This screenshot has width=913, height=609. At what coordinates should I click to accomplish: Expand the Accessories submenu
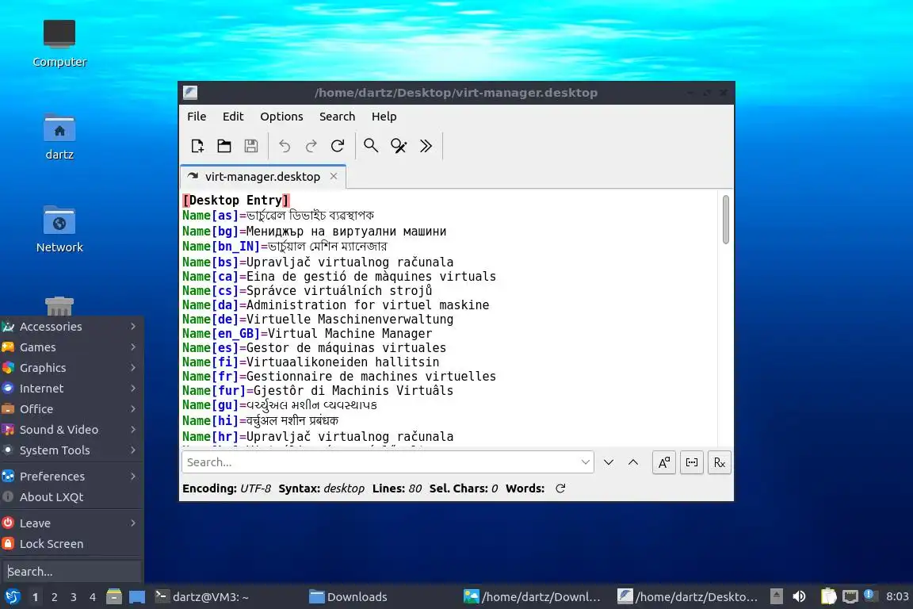pyautogui.click(x=71, y=327)
